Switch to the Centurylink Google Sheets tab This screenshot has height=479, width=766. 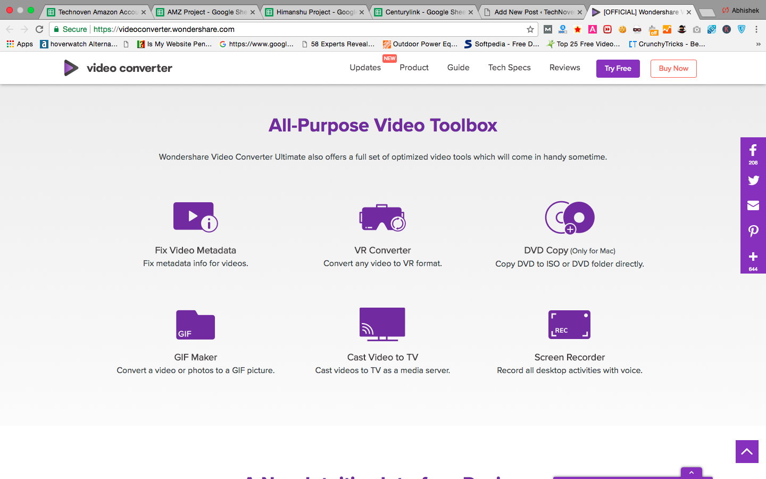423,12
